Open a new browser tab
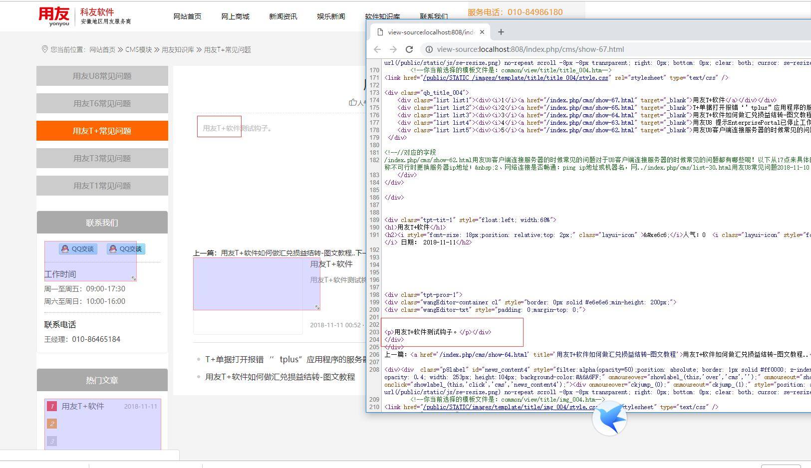This screenshot has width=811, height=468. pos(501,32)
